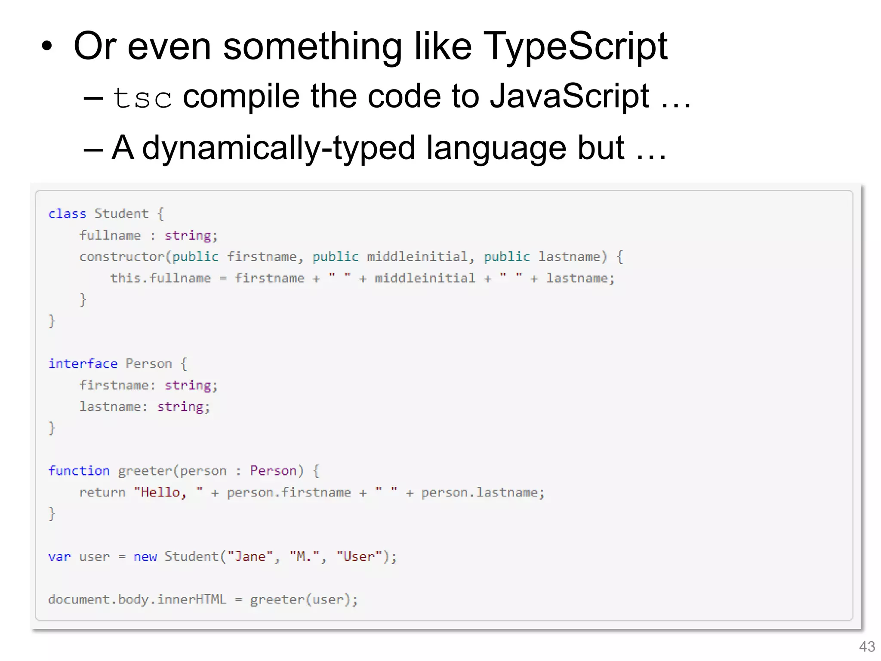Click the line "A dynamically-typed language but …"
Screen dimensions: 881x661
(389, 148)
